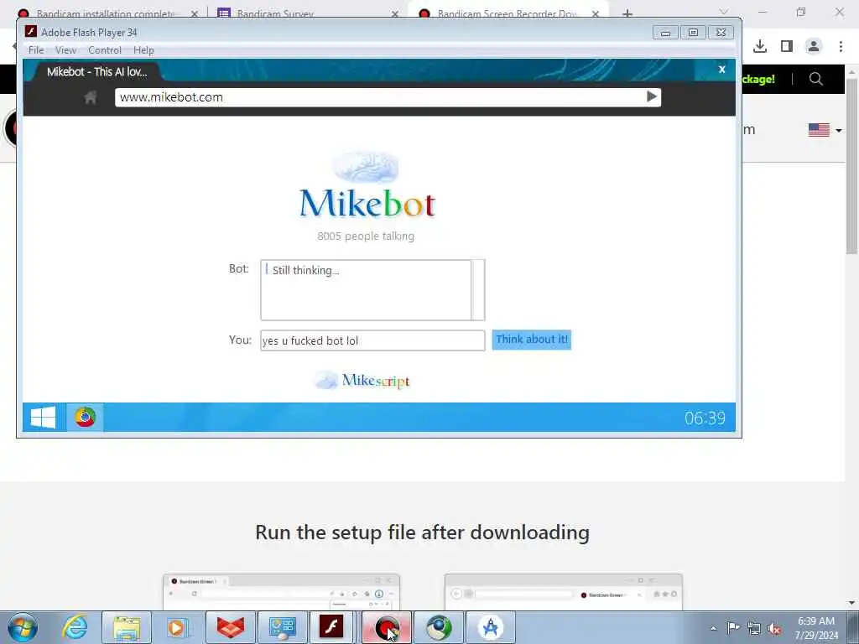Click Bandicam site search magnifier
This screenshot has width=859, height=644.
pos(815,79)
